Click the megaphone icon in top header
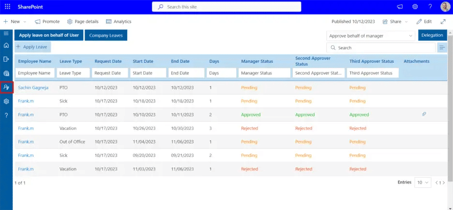Viewport: 453px width, 210px height. tap(400, 7)
